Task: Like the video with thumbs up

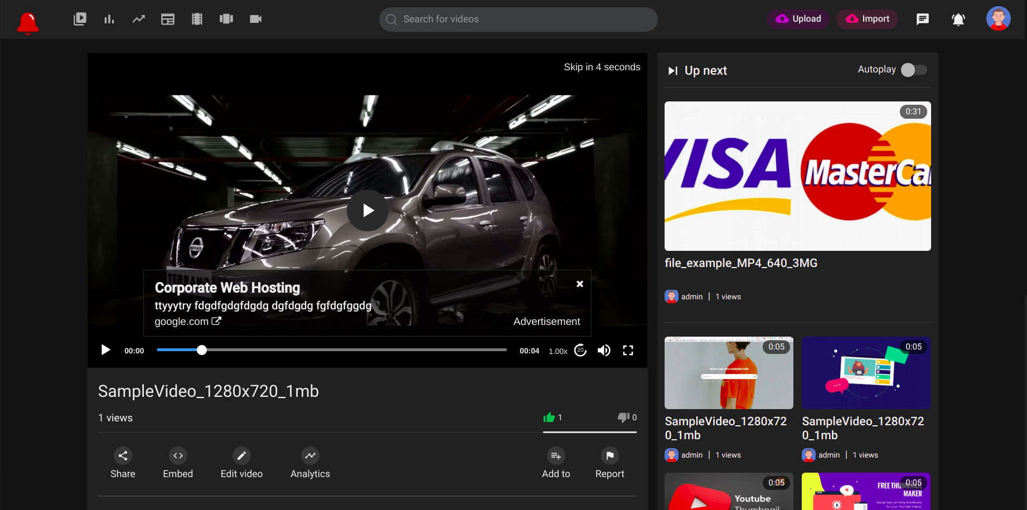Action: [549, 417]
